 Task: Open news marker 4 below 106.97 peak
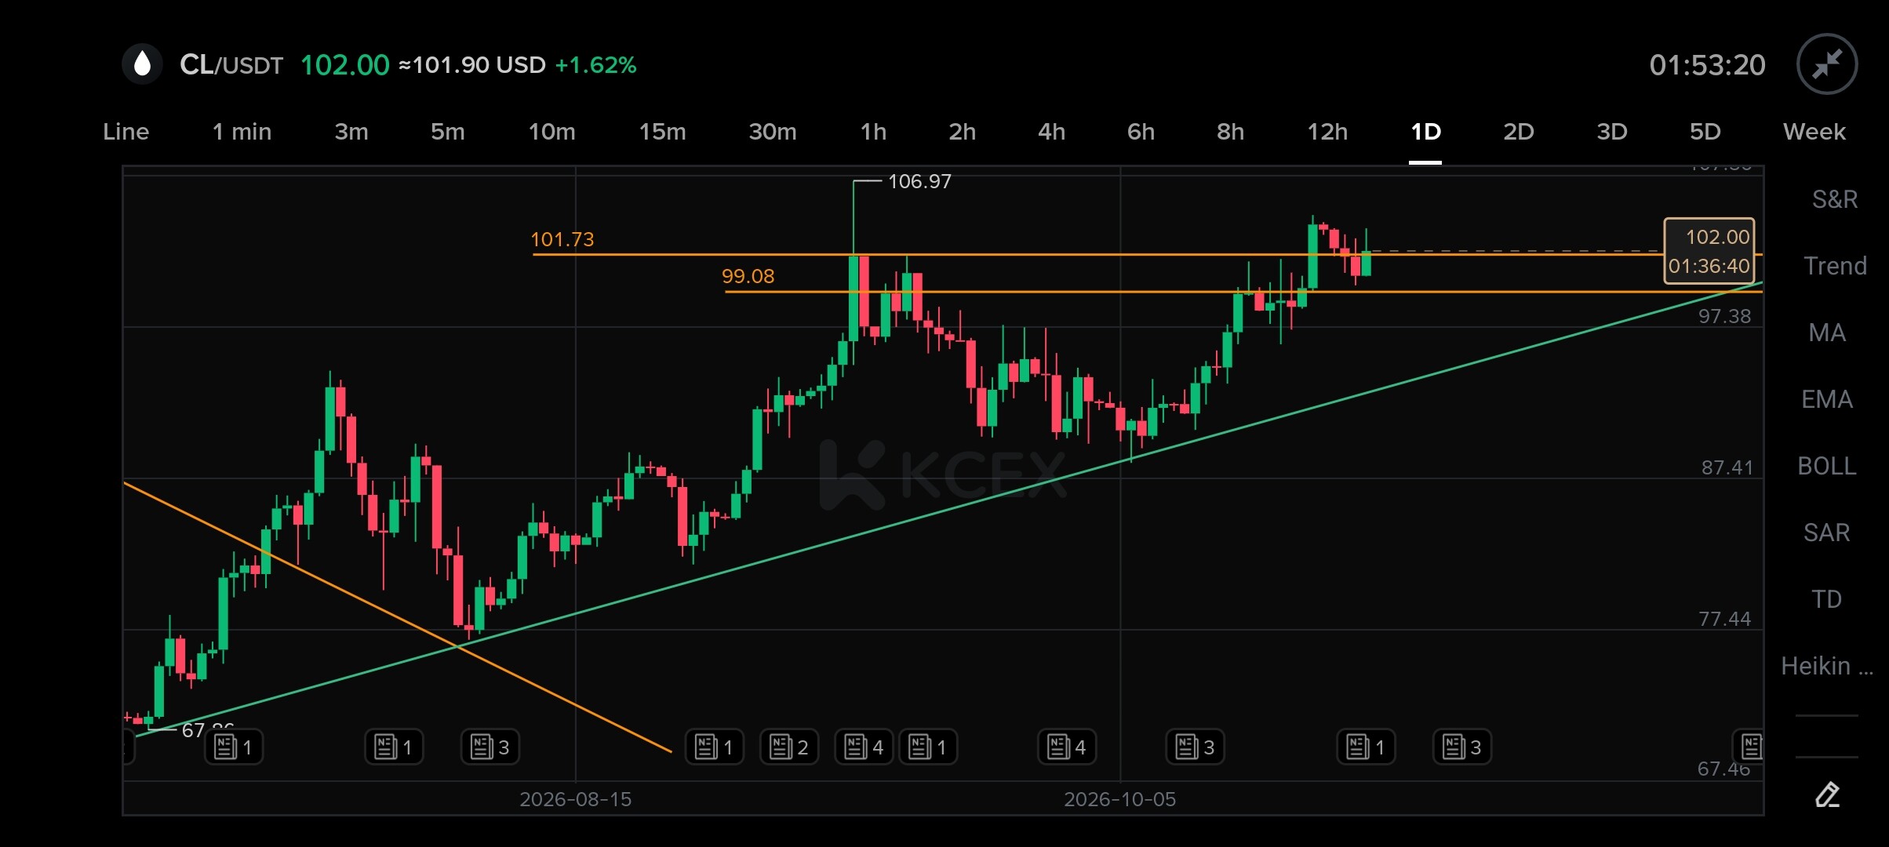(x=864, y=747)
